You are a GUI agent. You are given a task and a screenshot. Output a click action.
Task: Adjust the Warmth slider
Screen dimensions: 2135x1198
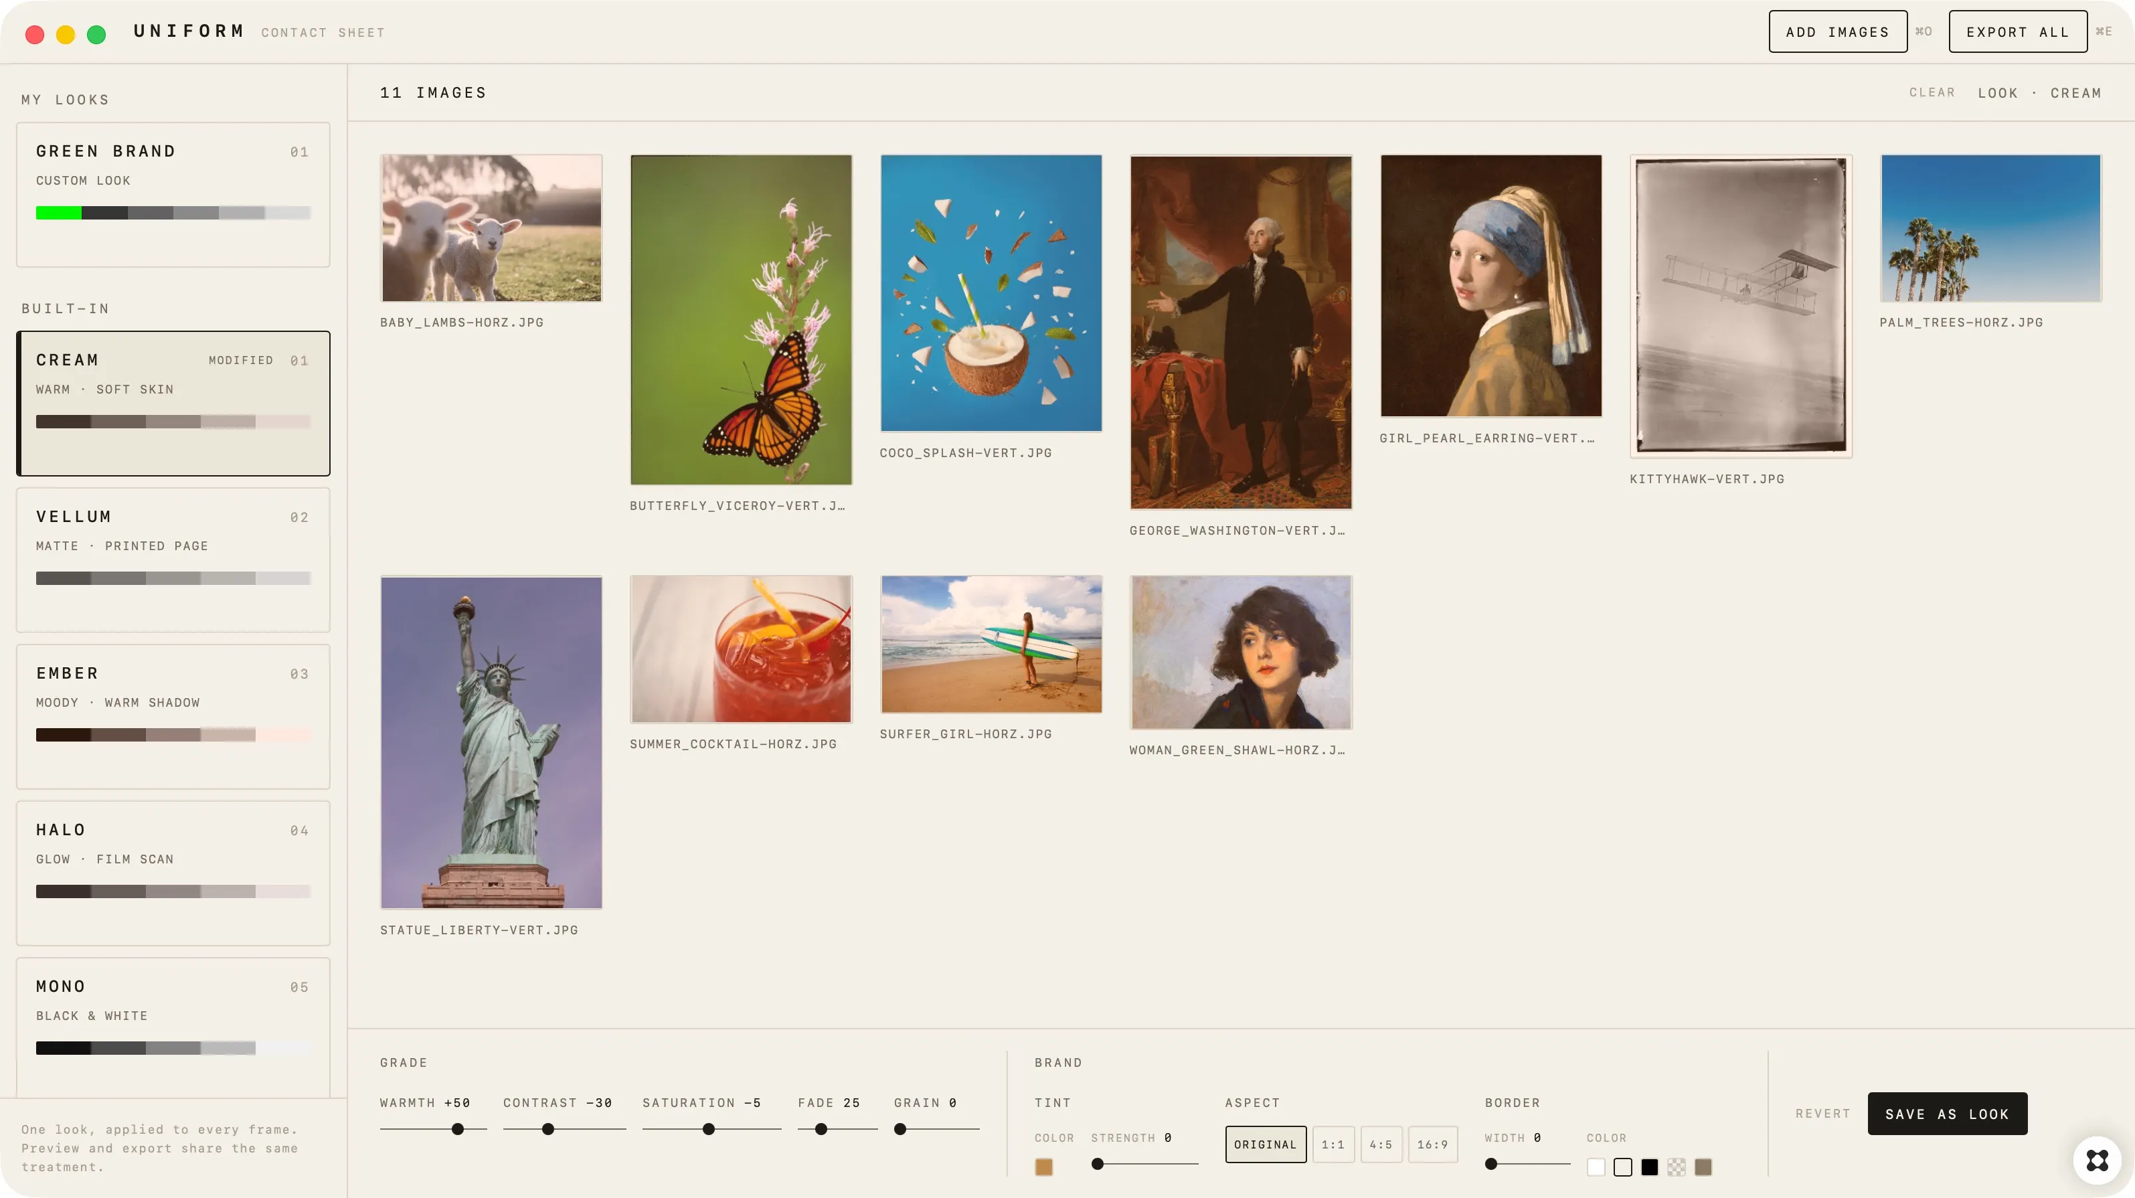click(434, 1129)
